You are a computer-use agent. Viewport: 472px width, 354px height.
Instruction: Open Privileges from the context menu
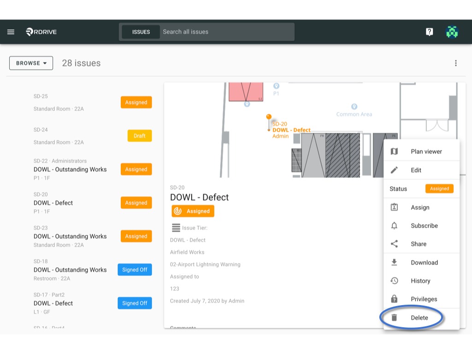pyautogui.click(x=421, y=299)
